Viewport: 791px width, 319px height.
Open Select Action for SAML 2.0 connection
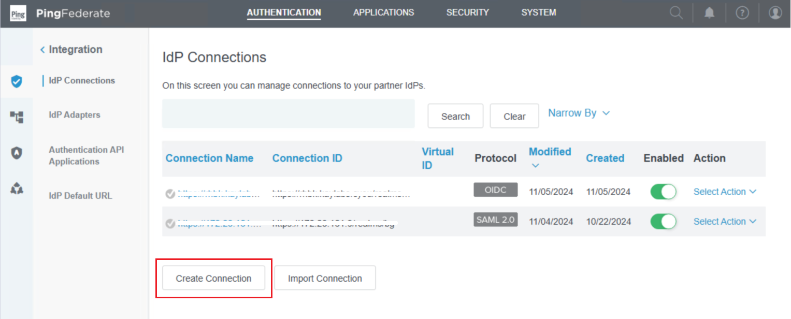[x=724, y=222]
